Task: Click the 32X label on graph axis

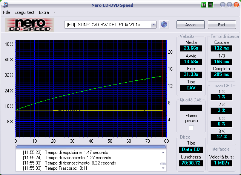Action: (9, 75)
